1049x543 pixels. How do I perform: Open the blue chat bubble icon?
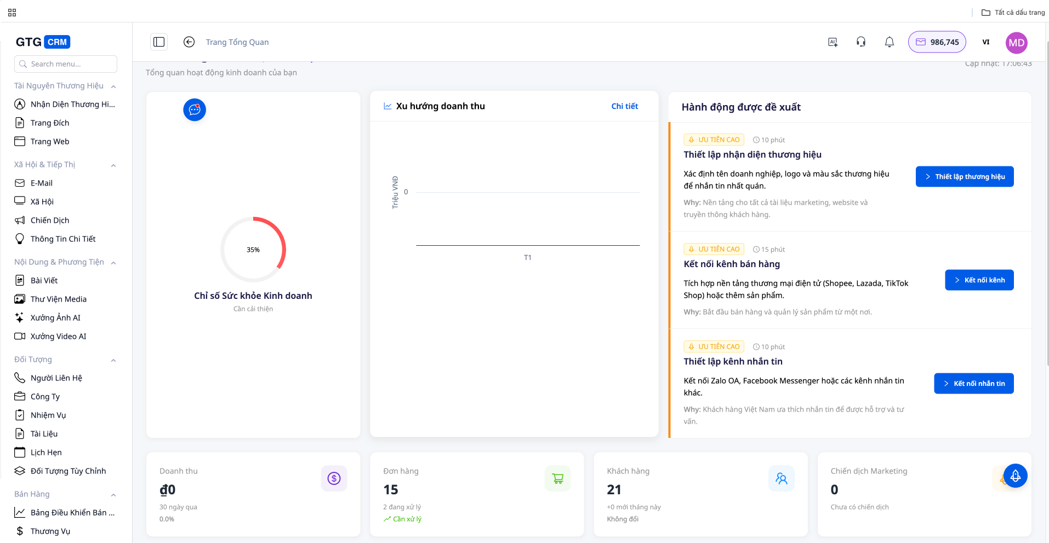[195, 110]
